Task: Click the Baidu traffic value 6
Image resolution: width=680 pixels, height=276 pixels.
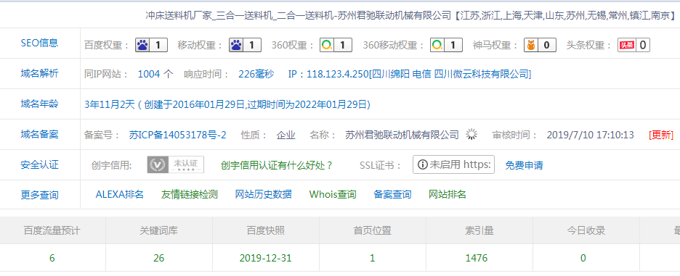Action: (52, 259)
